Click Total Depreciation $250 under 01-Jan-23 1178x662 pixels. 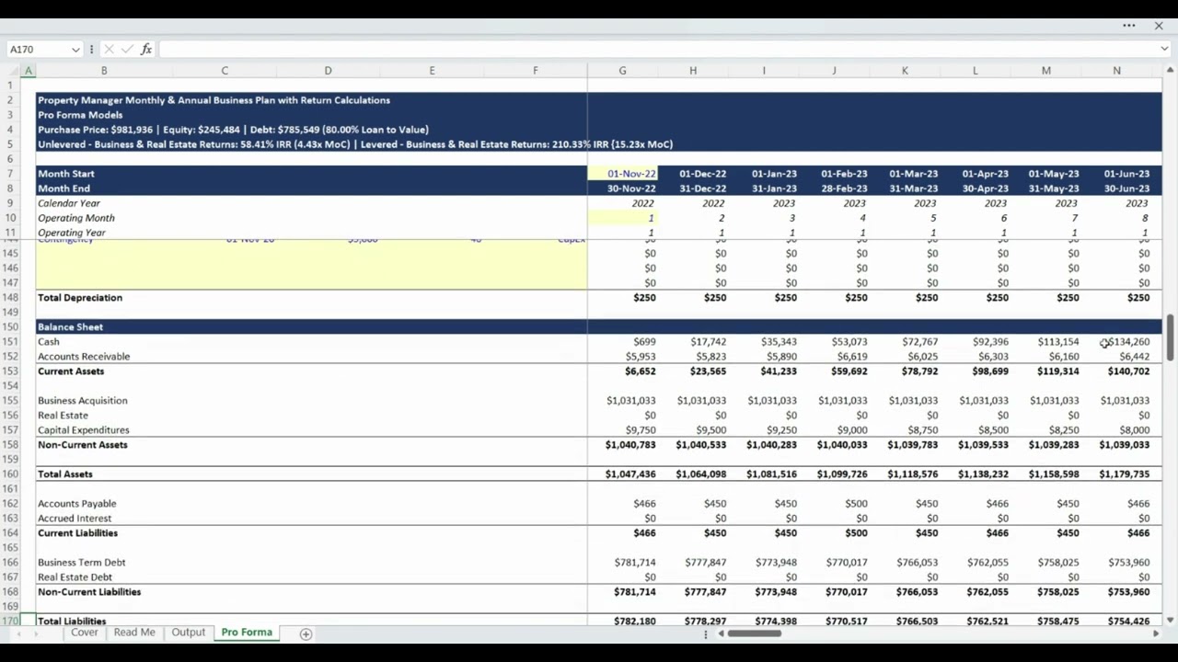click(x=785, y=298)
